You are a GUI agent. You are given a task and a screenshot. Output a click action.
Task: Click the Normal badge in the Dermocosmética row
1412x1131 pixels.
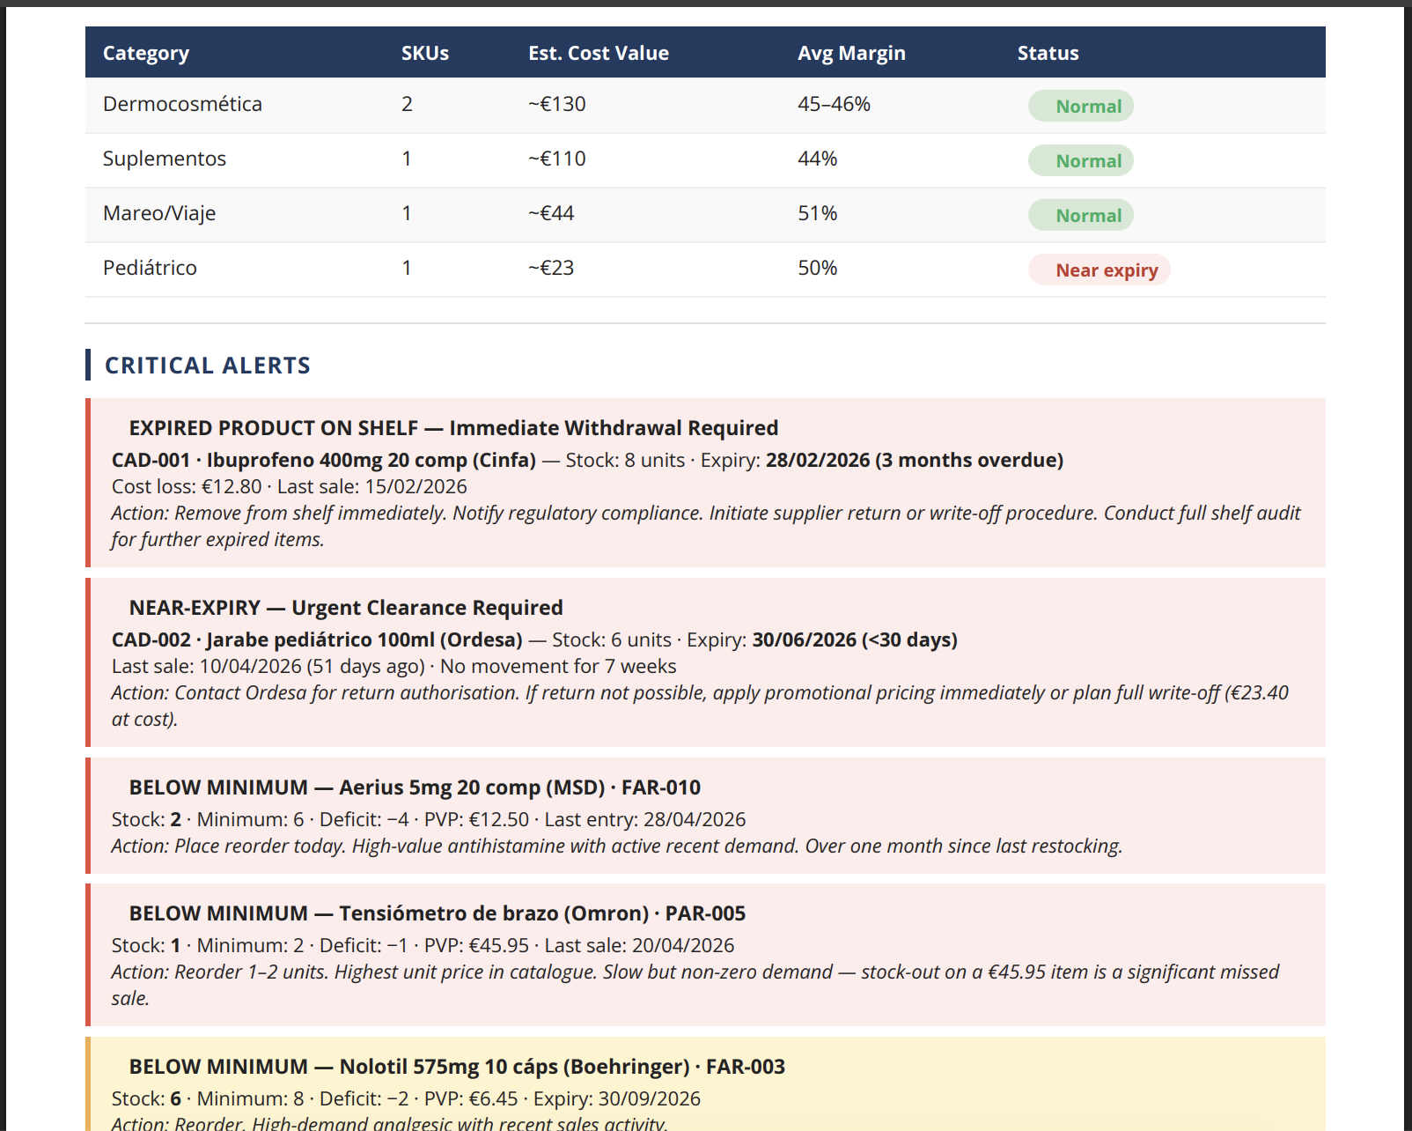pos(1081,106)
